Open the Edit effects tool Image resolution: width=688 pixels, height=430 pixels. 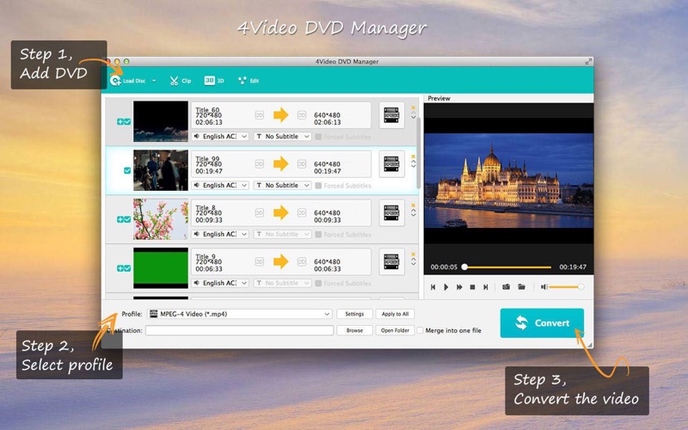tap(249, 81)
